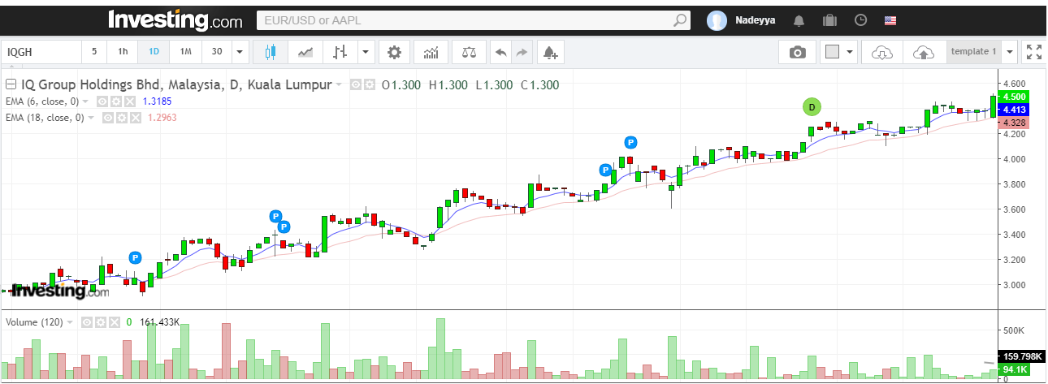Open format settings for IQ Group series
Screen dimensions: 1048x384
click(370, 84)
